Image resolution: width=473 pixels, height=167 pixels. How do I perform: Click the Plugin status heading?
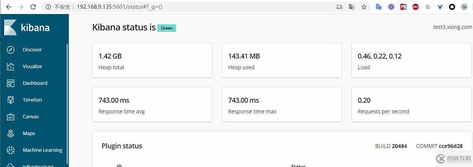[122, 146]
